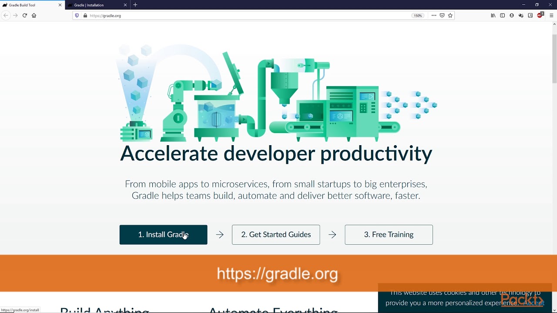Save page to Pocket
This screenshot has height=313, width=557.
pos(442,15)
